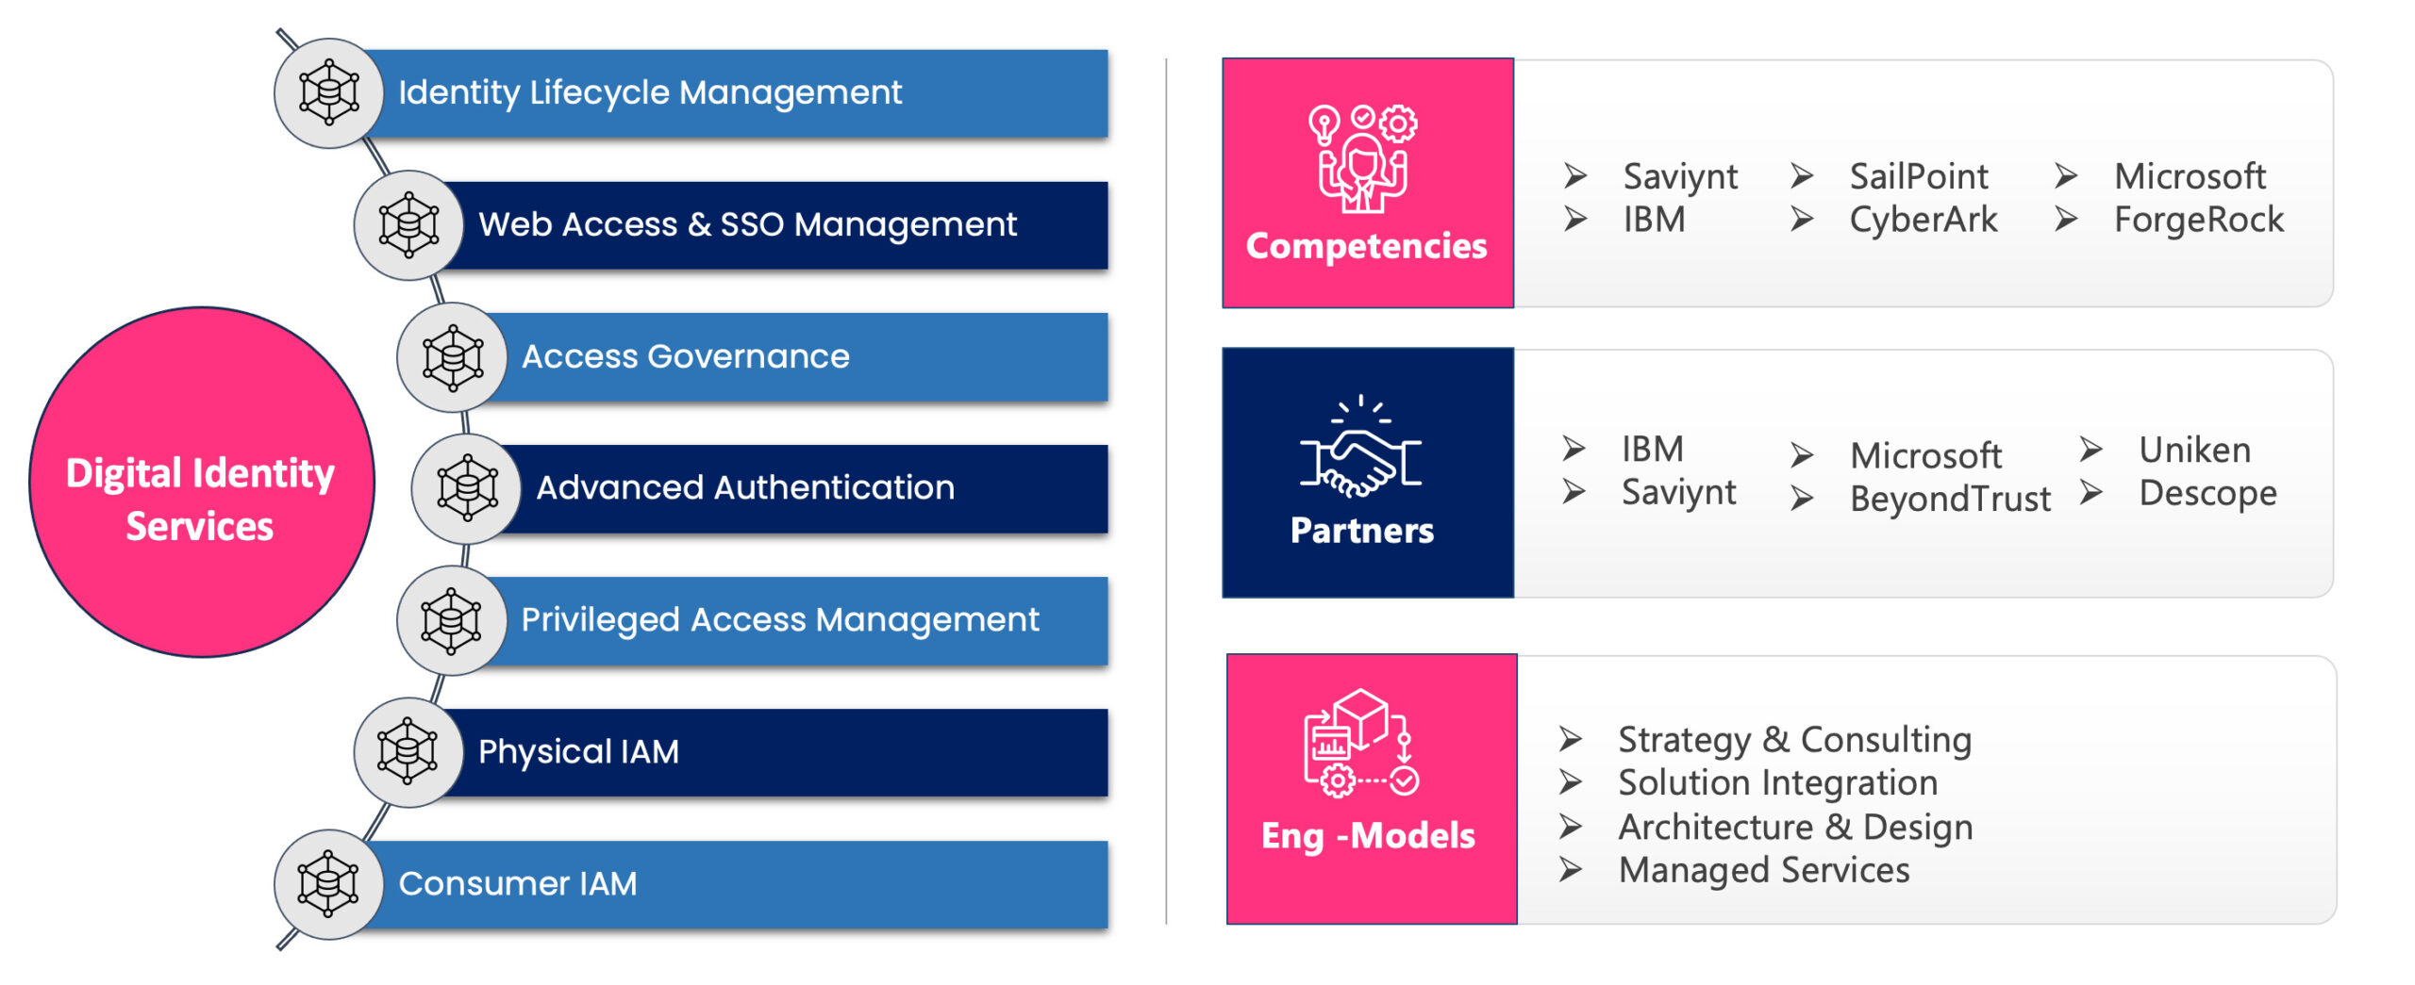
Task: Click the Consumer IAM bar
Action: 736,883
